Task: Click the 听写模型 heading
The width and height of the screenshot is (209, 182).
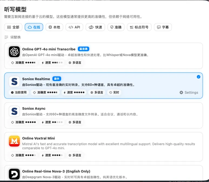Action: (15, 9)
